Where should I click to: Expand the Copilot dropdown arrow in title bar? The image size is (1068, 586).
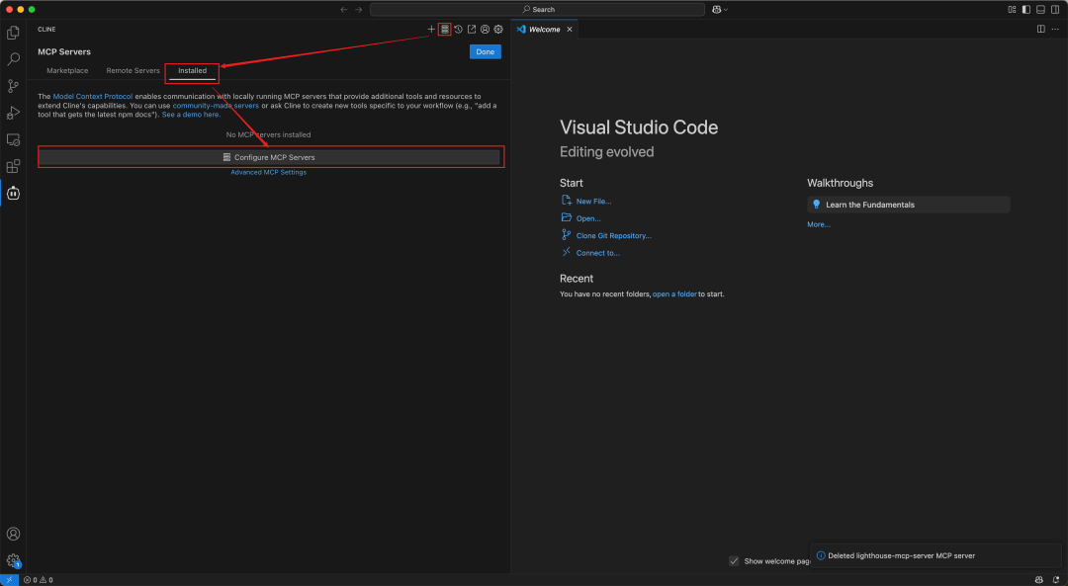tap(726, 10)
